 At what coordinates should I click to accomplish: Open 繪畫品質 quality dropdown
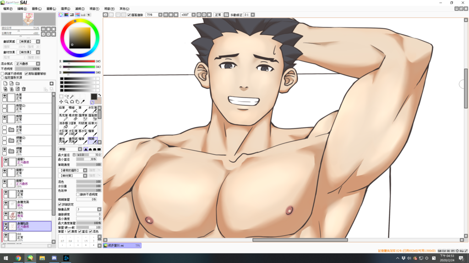tap(99, 209)
